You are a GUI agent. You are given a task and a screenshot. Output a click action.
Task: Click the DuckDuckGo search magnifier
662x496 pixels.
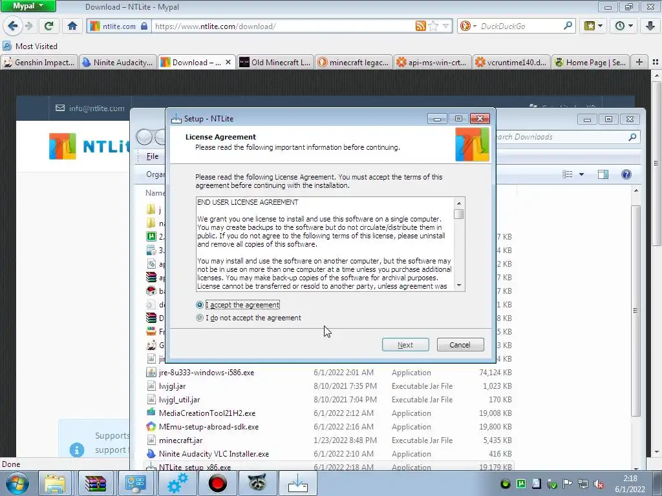568,26
